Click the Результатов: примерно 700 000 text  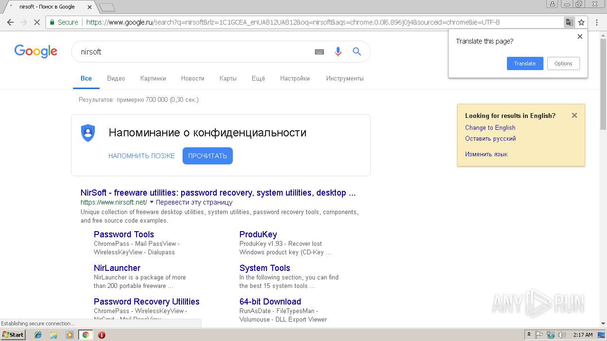(x=138, y=99)
